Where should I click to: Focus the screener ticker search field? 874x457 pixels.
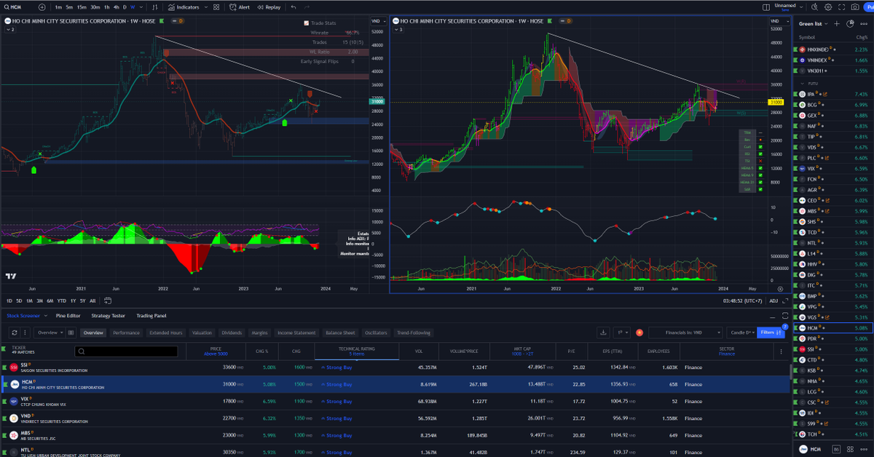[127, 351]
